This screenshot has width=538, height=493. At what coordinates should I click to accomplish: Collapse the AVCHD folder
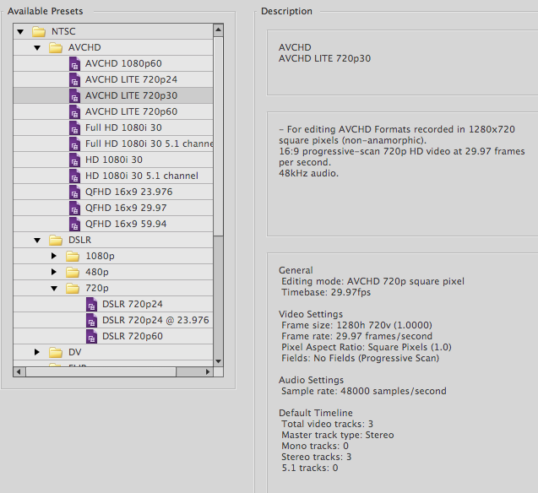[37, 47]
